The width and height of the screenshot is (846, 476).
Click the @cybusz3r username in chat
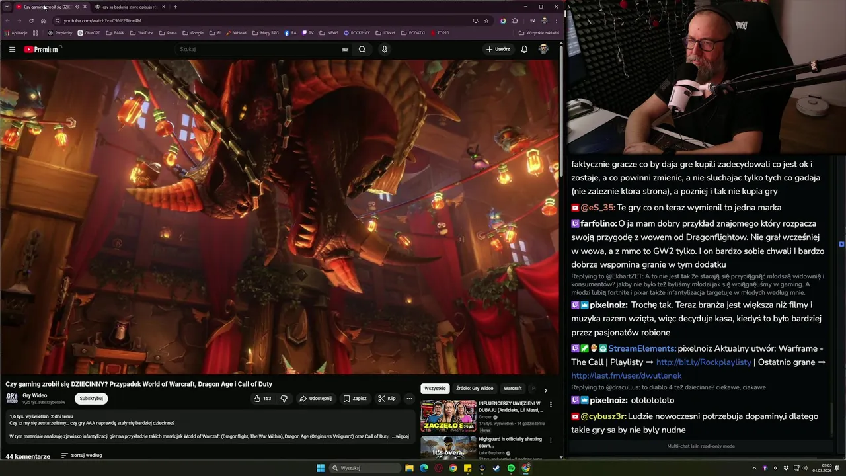(x=603, y=416)
